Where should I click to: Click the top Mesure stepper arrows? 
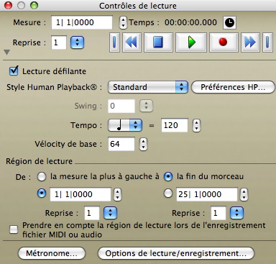pyautogui.click(x=123, y=22)
